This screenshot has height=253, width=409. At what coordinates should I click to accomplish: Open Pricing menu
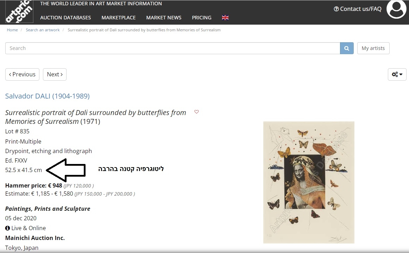(202, 18)
